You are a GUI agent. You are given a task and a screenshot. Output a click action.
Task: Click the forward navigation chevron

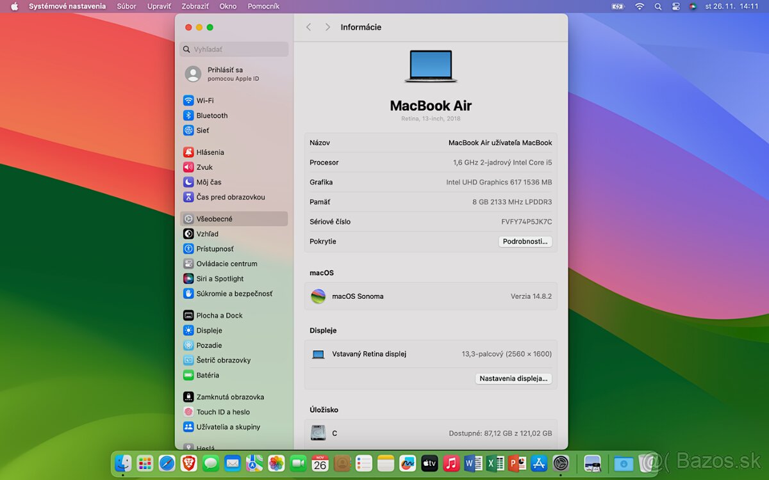[x=327, y=27]
